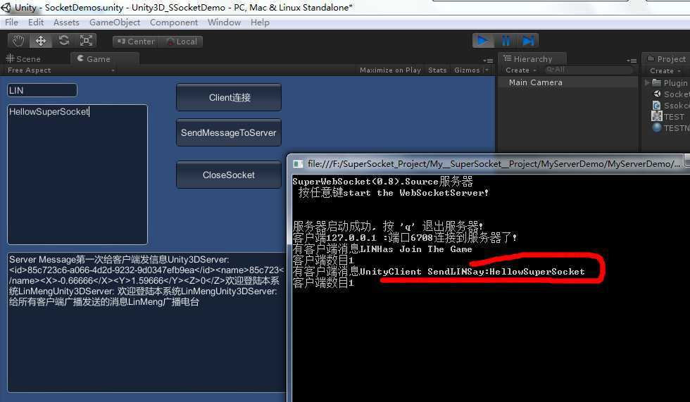
Task: Click the Unity logo in title bar
Action: tap(6, 7)
